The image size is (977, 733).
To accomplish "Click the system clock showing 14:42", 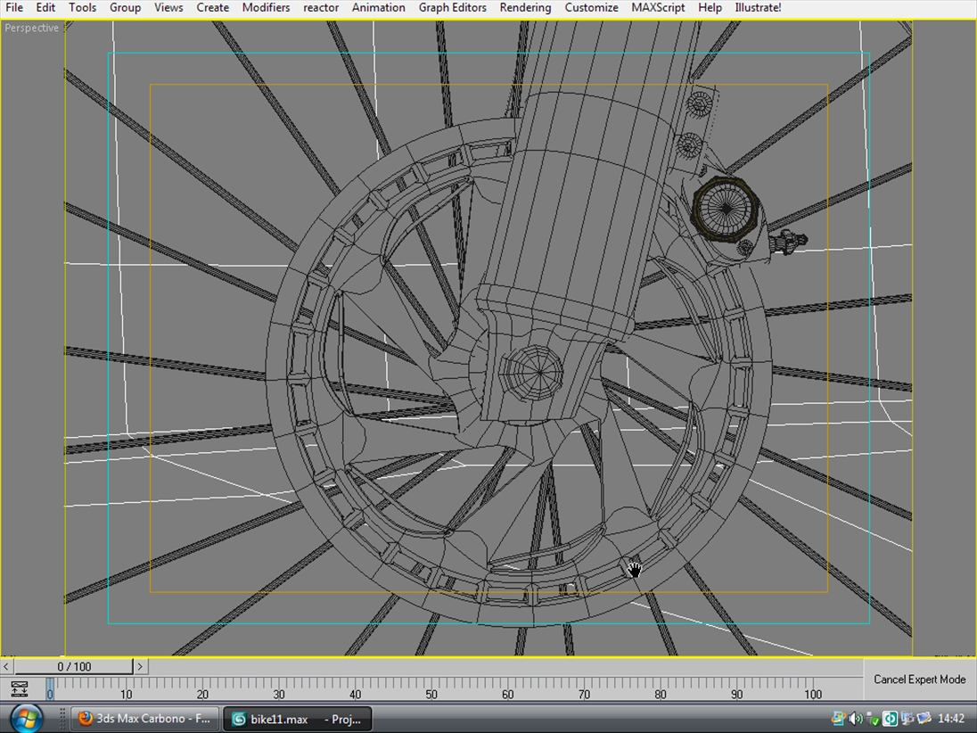I will [x=951, y=719].
